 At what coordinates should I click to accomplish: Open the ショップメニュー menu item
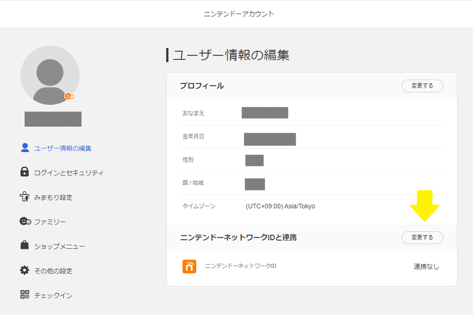[x=60, y=247]
